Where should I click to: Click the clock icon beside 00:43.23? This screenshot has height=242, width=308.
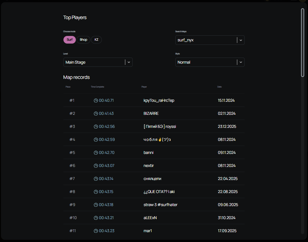96,231
